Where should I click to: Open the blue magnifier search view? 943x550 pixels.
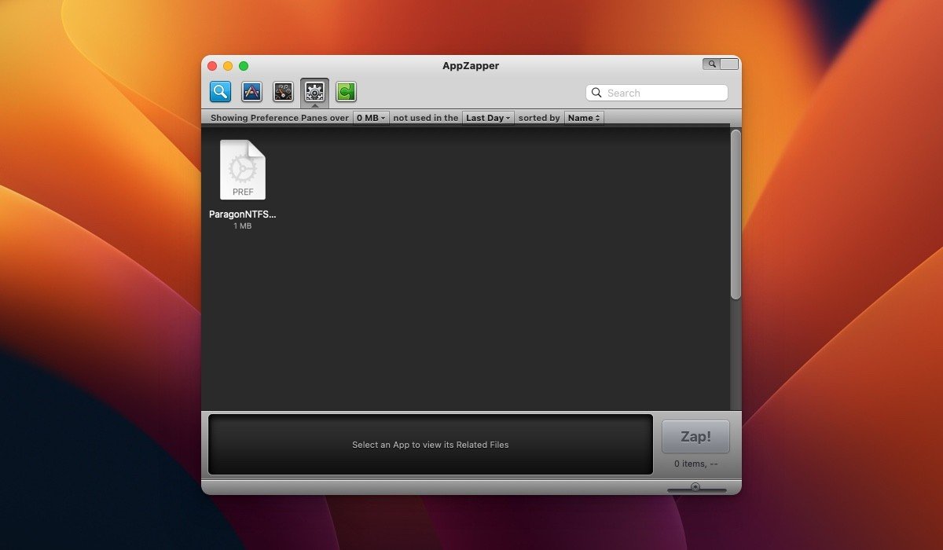[220, 92]
